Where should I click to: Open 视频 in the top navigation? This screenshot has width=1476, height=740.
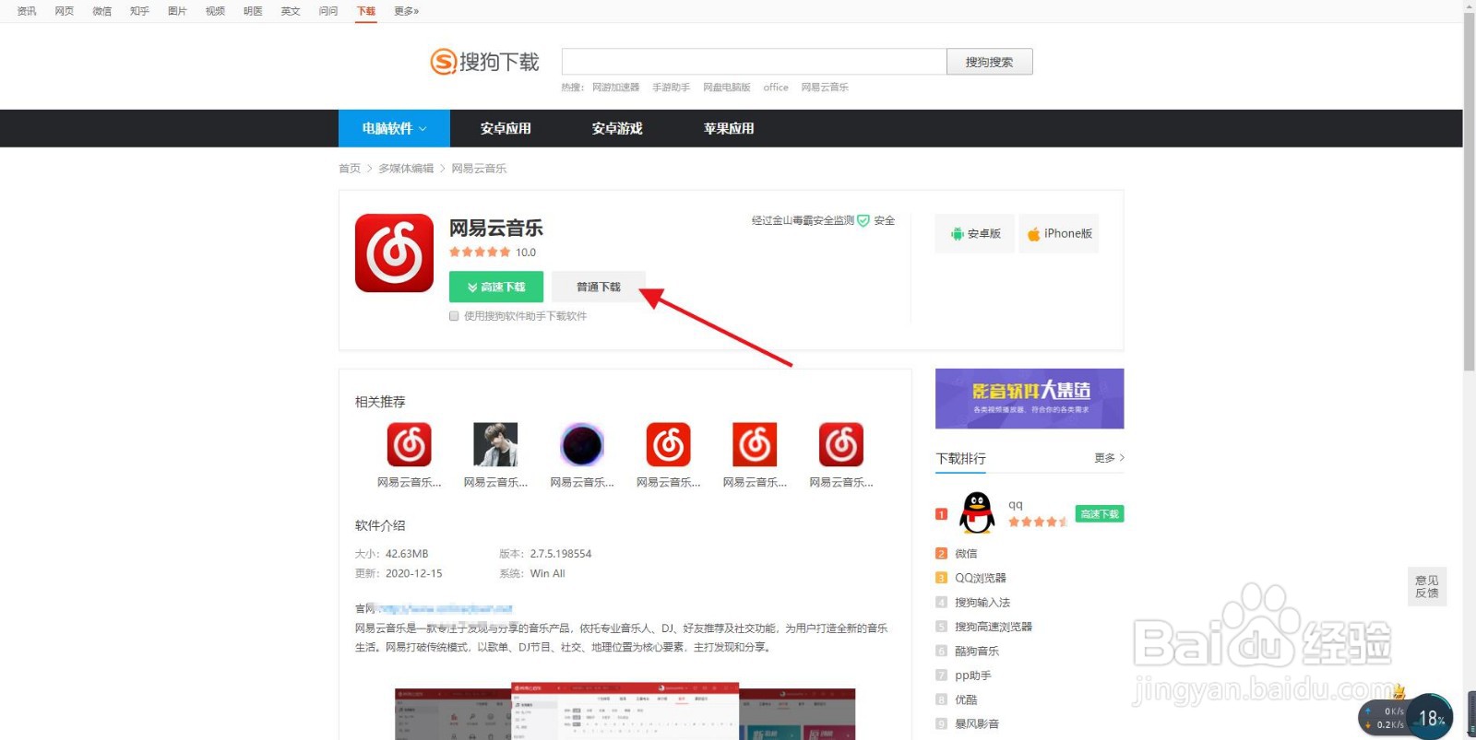tap(216, 11)
